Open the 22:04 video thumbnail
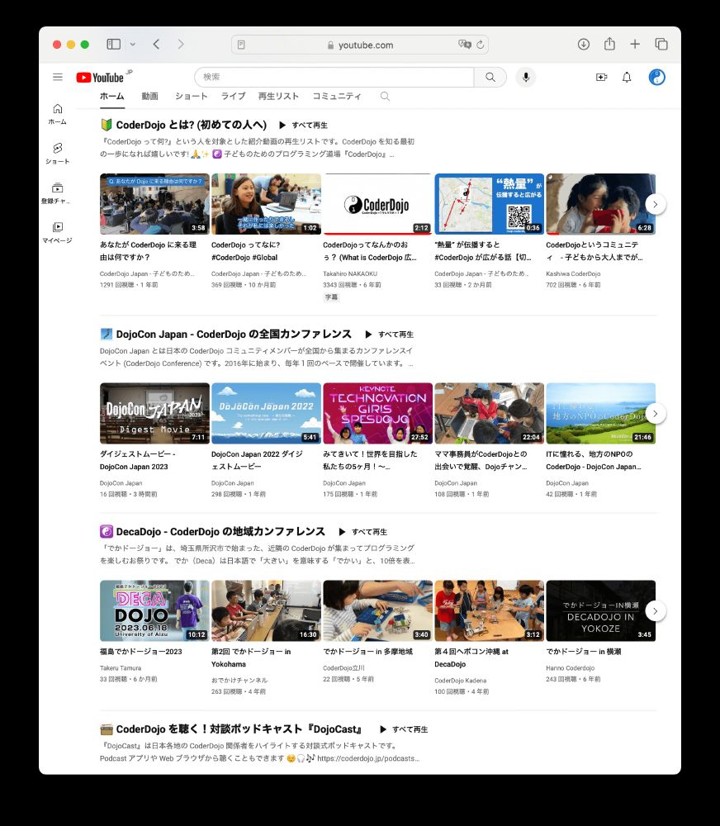Viewport: 720px width, 826px height. tap(490, 413)
